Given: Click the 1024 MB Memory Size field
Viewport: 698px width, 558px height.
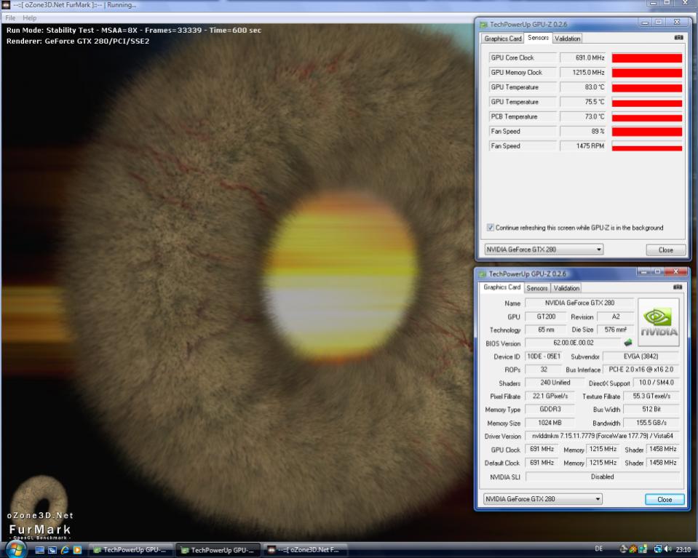Looking at the screenshot, I should [550, 423].
